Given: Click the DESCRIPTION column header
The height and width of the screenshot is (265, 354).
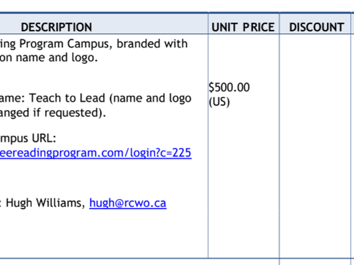Looking at the screenshot, I should (x=56, y=27).
